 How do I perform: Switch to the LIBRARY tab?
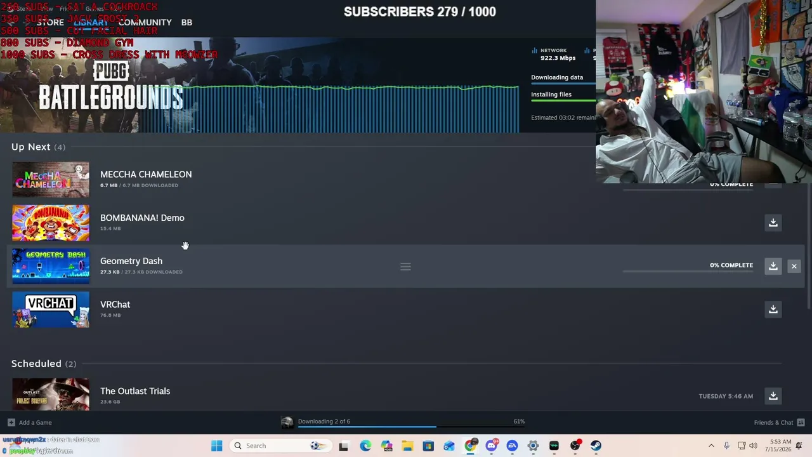point(91,22)
